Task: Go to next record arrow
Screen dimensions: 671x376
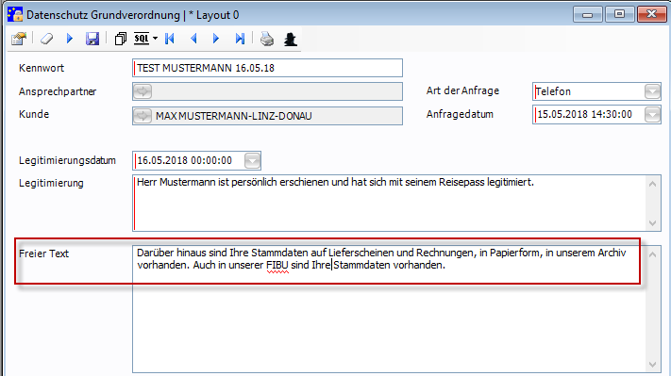Action: [216, 39]
